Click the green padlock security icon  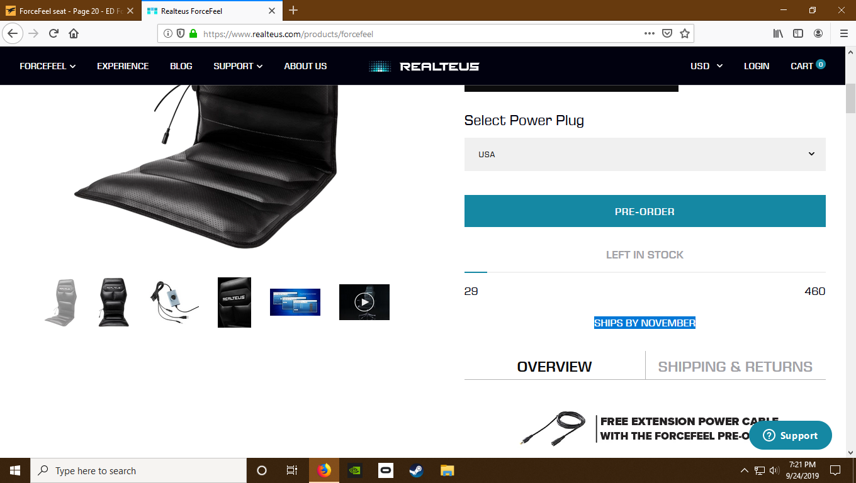click(193, 34)
